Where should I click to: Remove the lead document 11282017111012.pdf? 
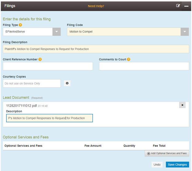tap(182, 105)
